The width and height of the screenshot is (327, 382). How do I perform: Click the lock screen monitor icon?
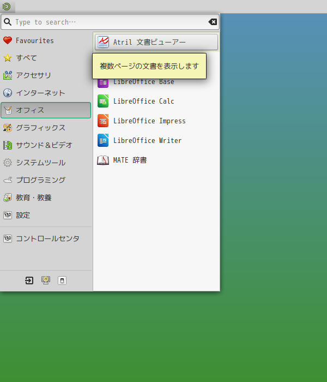tap(46, 280)
